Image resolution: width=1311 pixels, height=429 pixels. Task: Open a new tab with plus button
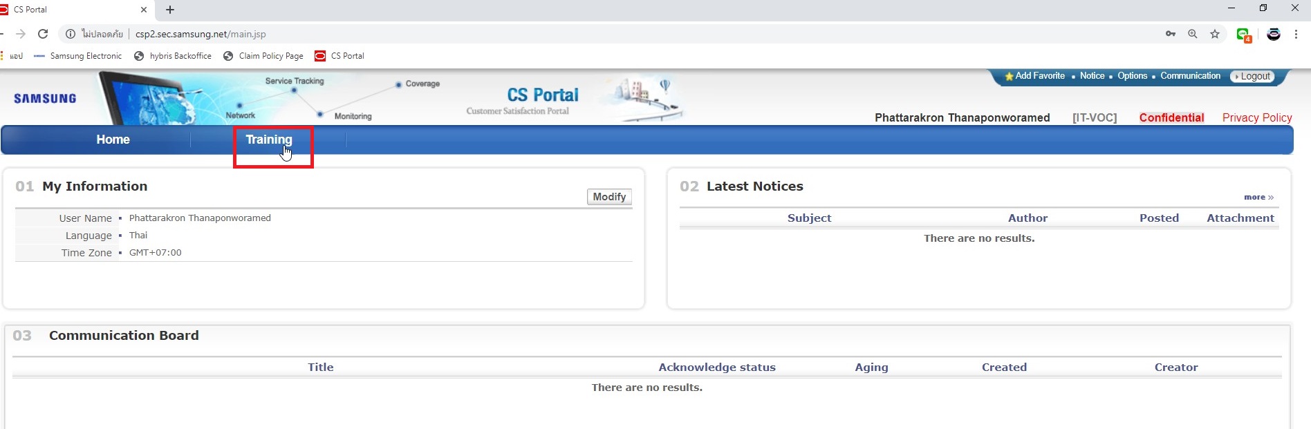[170, 10]
